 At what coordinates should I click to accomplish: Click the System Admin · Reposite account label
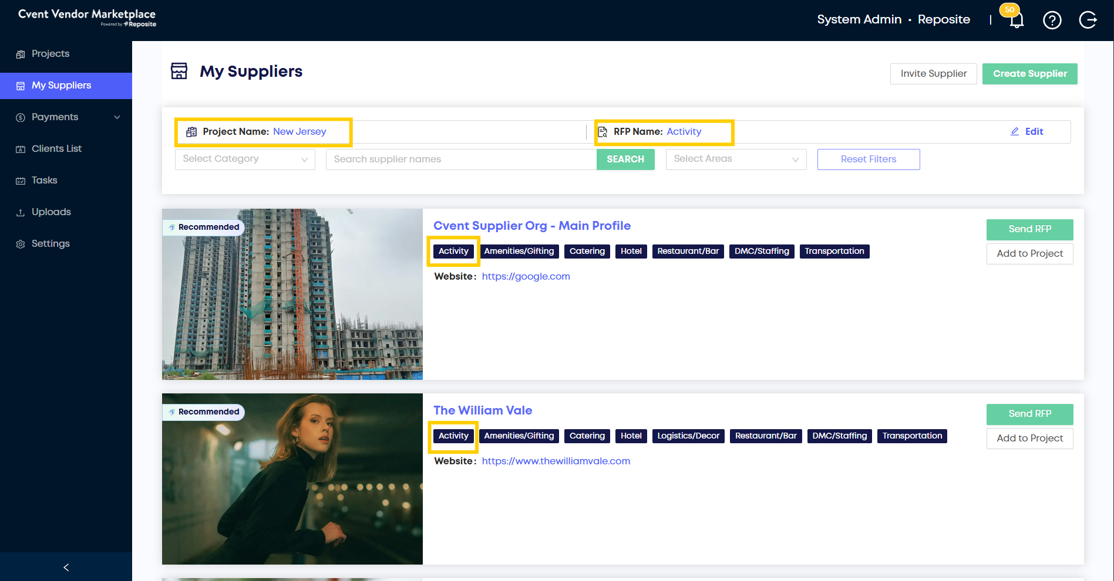[x=893, y=19]
